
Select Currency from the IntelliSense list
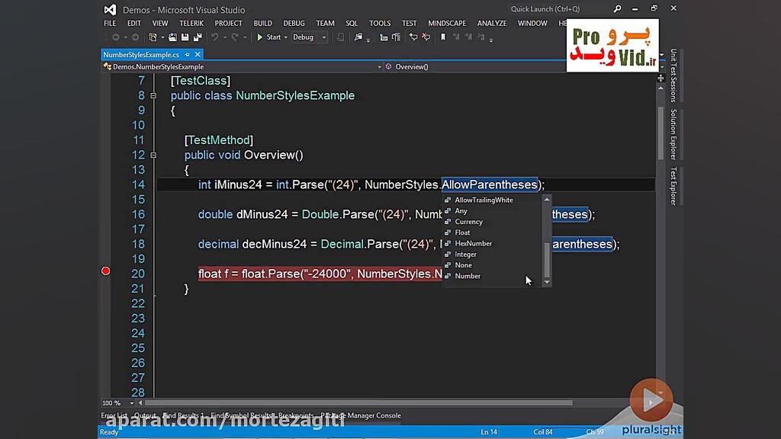tap(468, 222)
